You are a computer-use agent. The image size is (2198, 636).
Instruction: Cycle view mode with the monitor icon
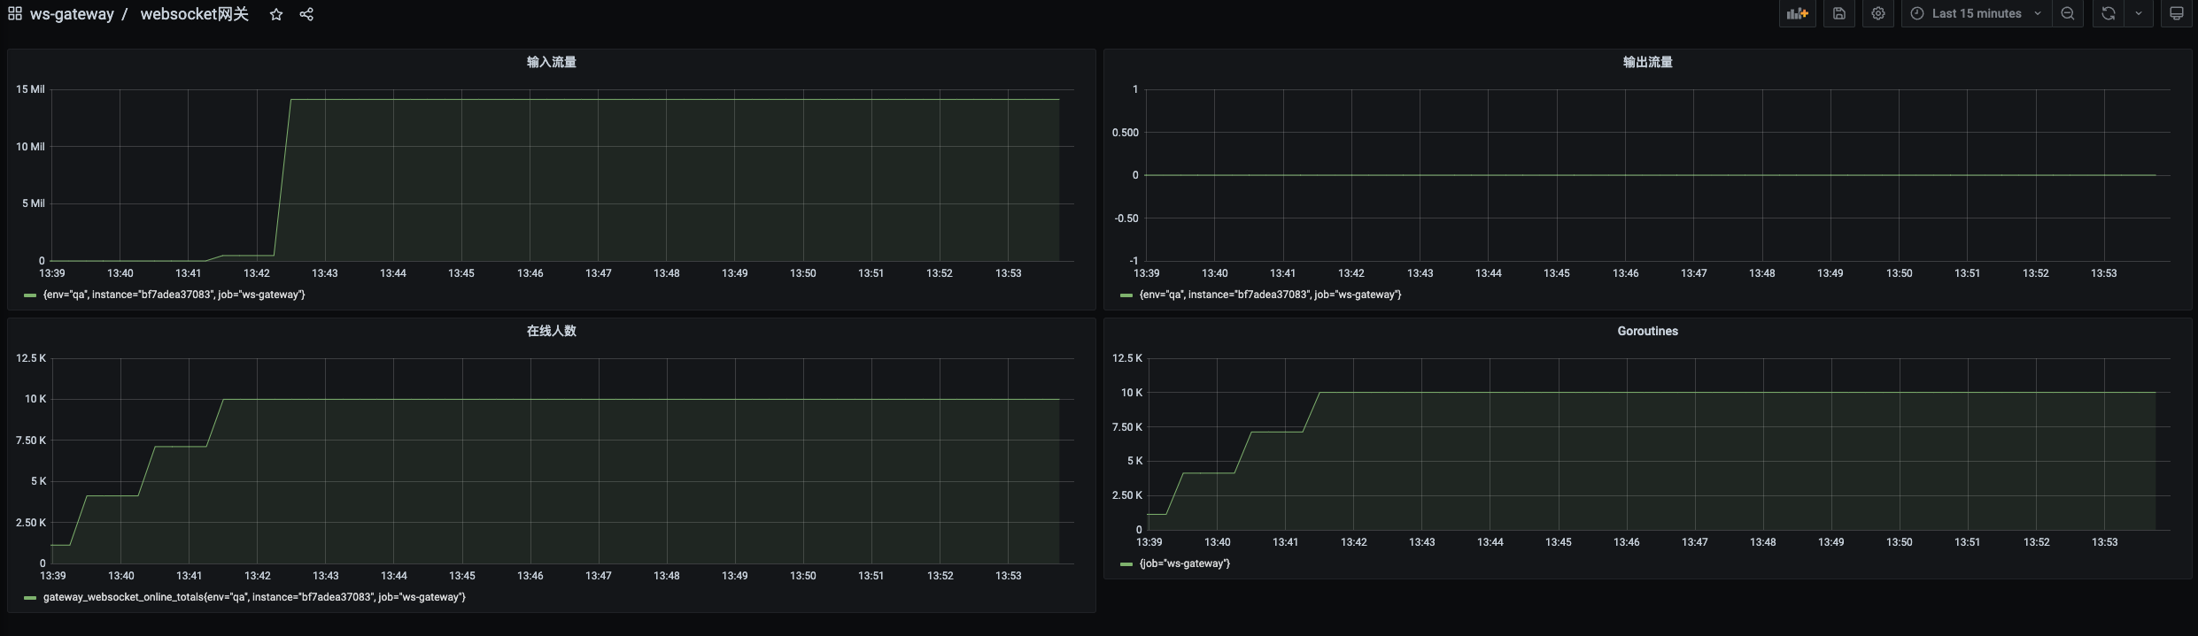2177,13
